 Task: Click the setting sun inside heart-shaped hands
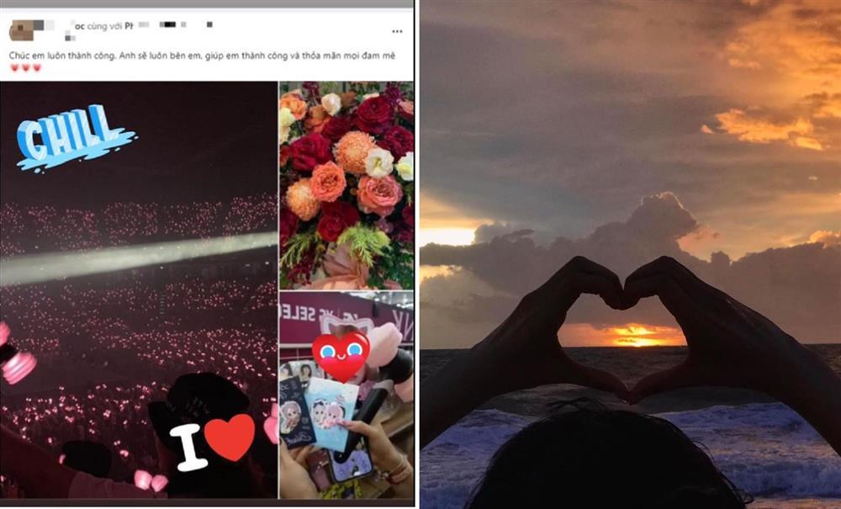633,336
